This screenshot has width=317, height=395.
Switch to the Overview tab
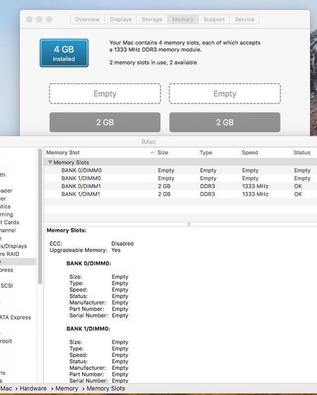pos(88,19)
